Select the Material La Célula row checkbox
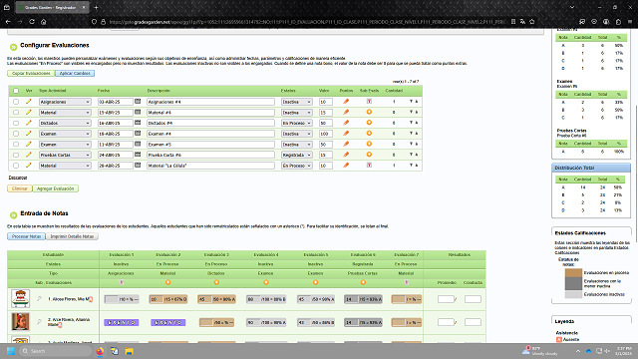 (x=16, y=166)
